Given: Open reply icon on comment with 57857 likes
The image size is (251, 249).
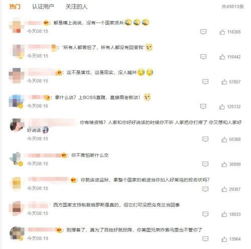Looking at the screenshot, I should click(x=205, y=82).
